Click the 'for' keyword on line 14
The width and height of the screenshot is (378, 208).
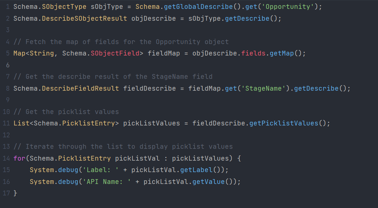pyautogui.click(x=19, y=158)
